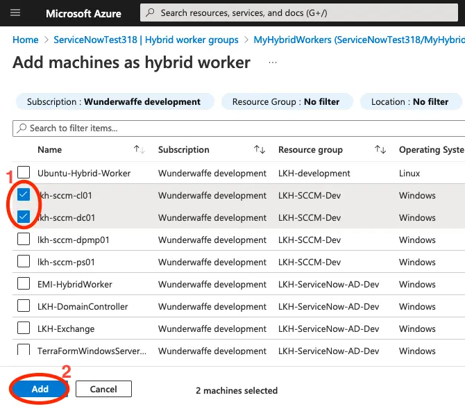Check the TerraFormWindowsServer checkbox
This screenshot has width=465, height=409.
point(24,349)
